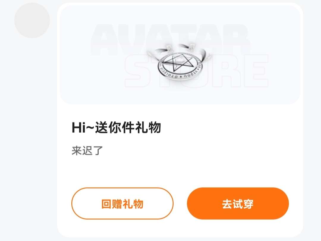Open the sender's gray profile avatar

pos(32,20)
